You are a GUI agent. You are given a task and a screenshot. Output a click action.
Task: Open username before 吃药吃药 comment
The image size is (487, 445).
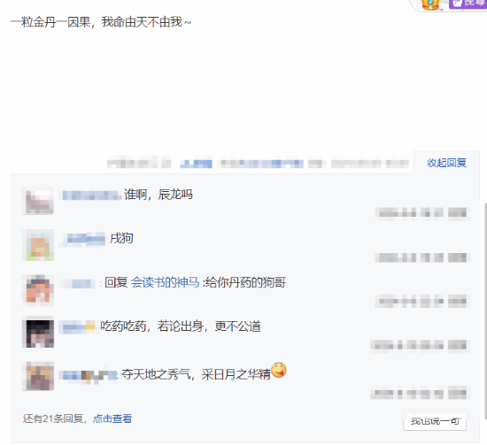coord(78,326)
